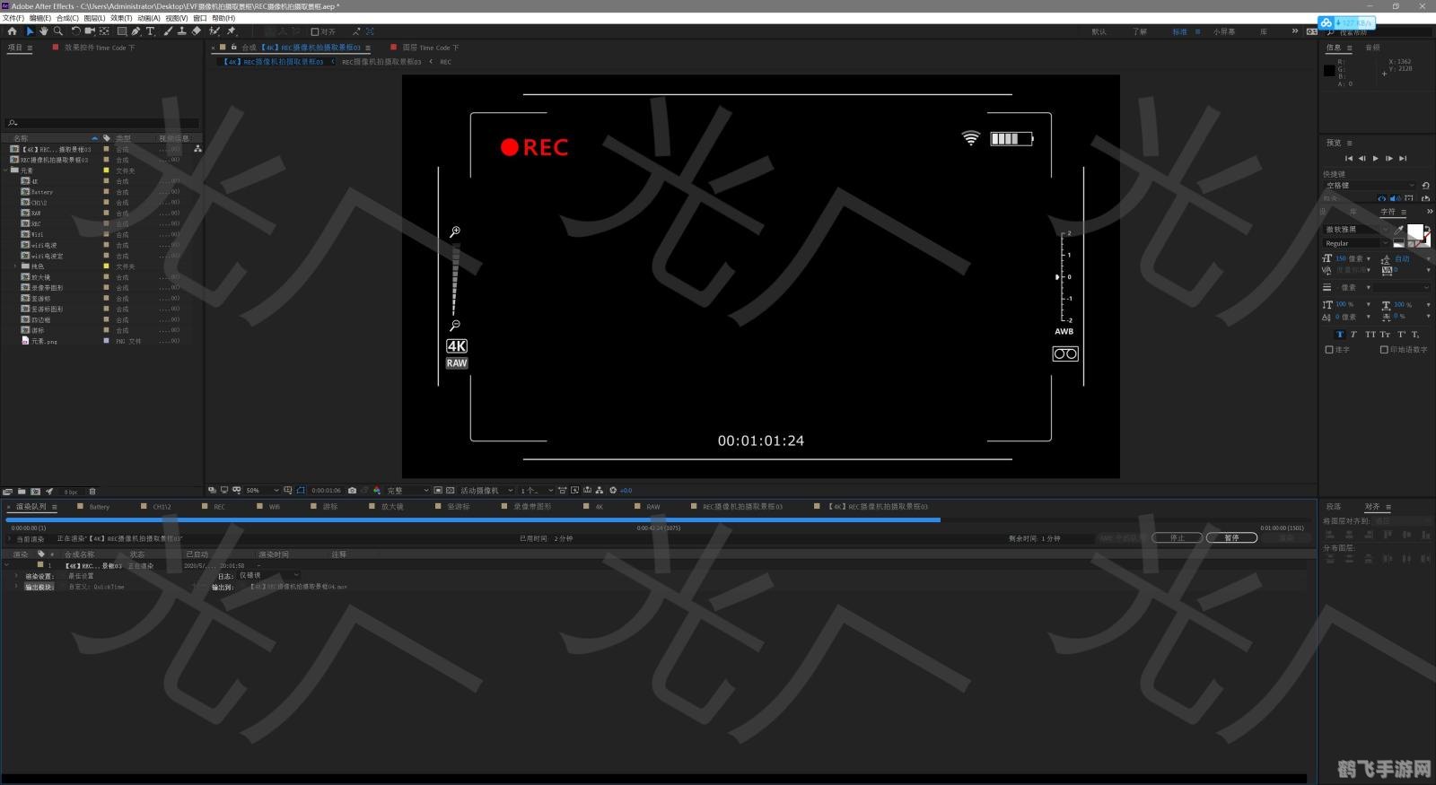Select the Puppet Pin tool
Image resolution: width=1436 pixels, height=785 pixels.
click(x=232, y=31)
